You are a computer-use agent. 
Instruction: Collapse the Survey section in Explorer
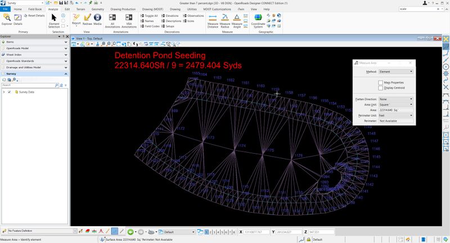(66, 74)
